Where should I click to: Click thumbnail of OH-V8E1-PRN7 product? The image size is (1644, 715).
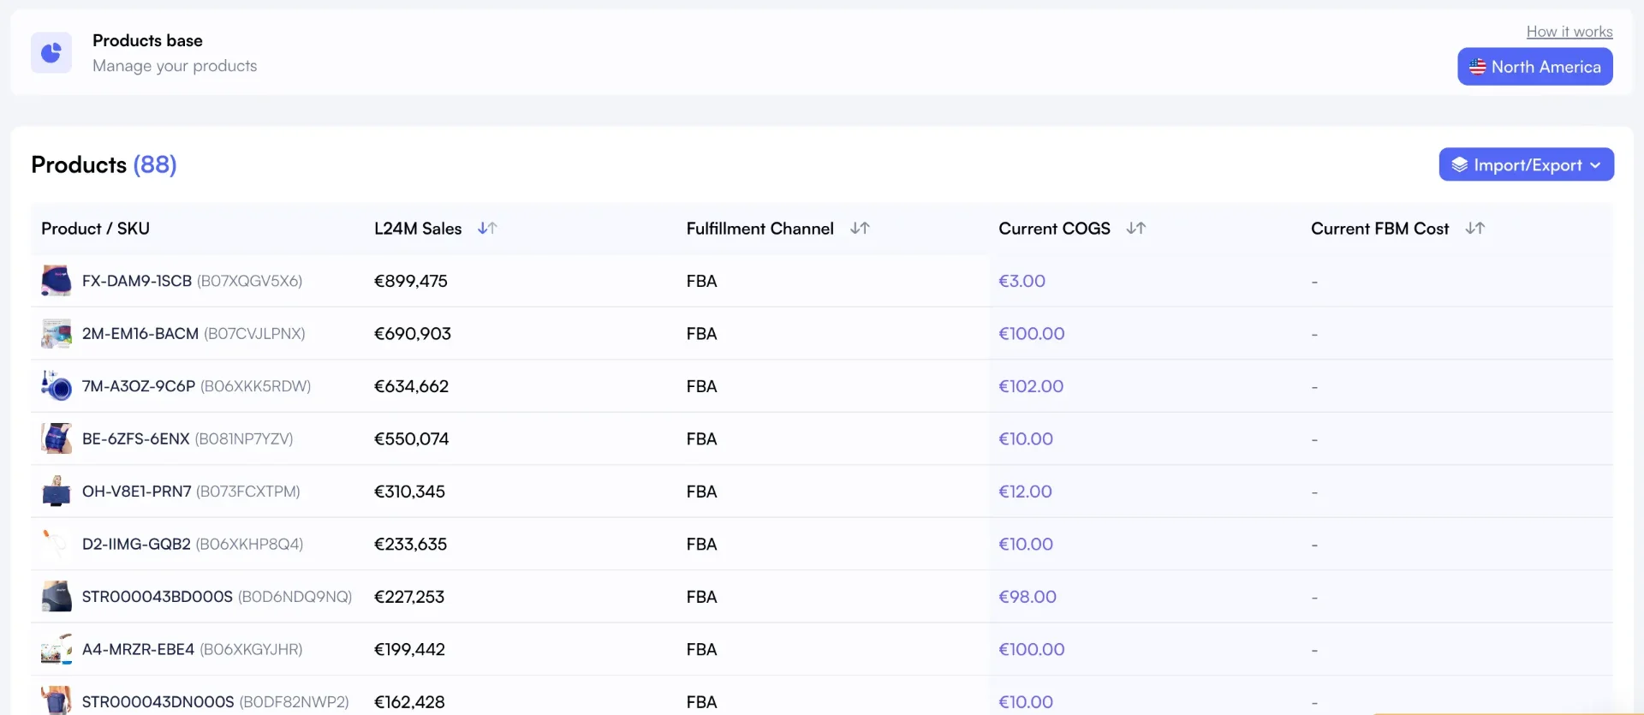click(57, 492)
